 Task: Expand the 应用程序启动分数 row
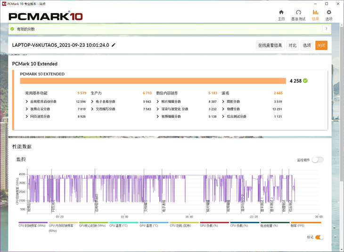[x=27, y=101]
